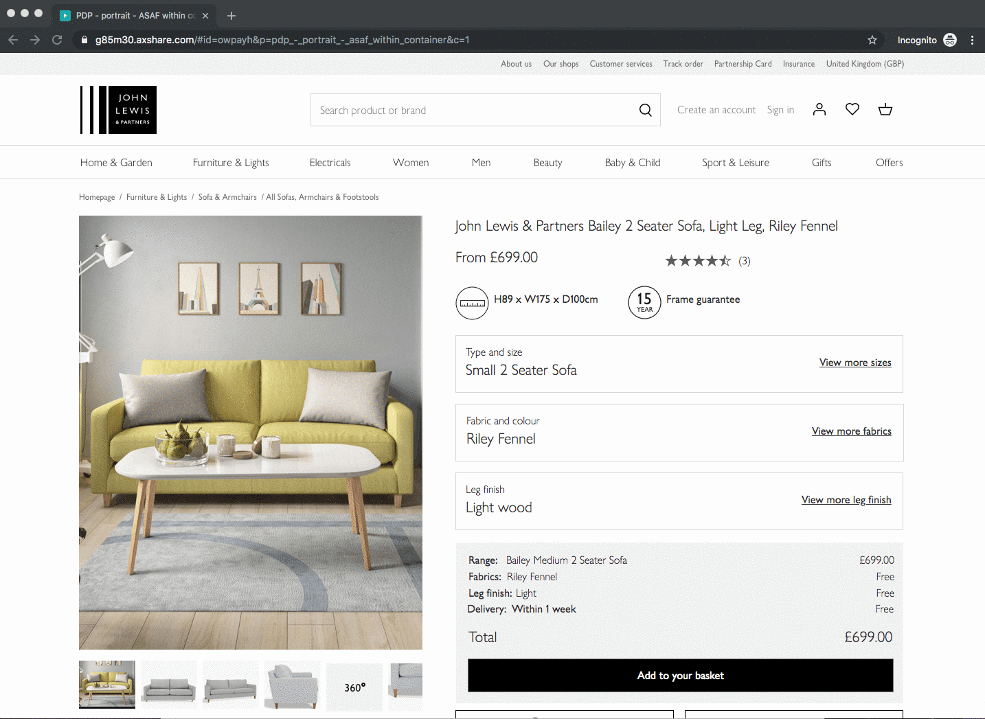Open About us link
Screen dimensions: 985x719
click(x=516, y=64)
